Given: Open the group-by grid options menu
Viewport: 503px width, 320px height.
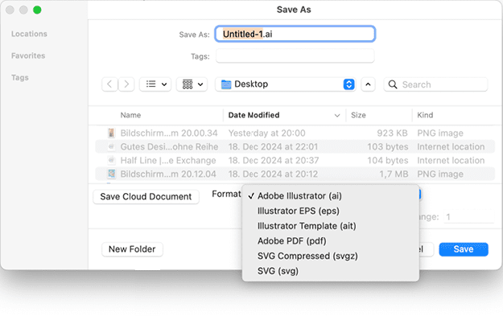Looking at the screenshot, I should click(192, 84).
